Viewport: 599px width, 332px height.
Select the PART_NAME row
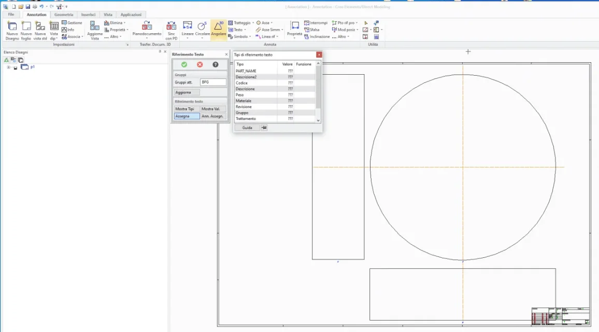click(x=275, y=71)
